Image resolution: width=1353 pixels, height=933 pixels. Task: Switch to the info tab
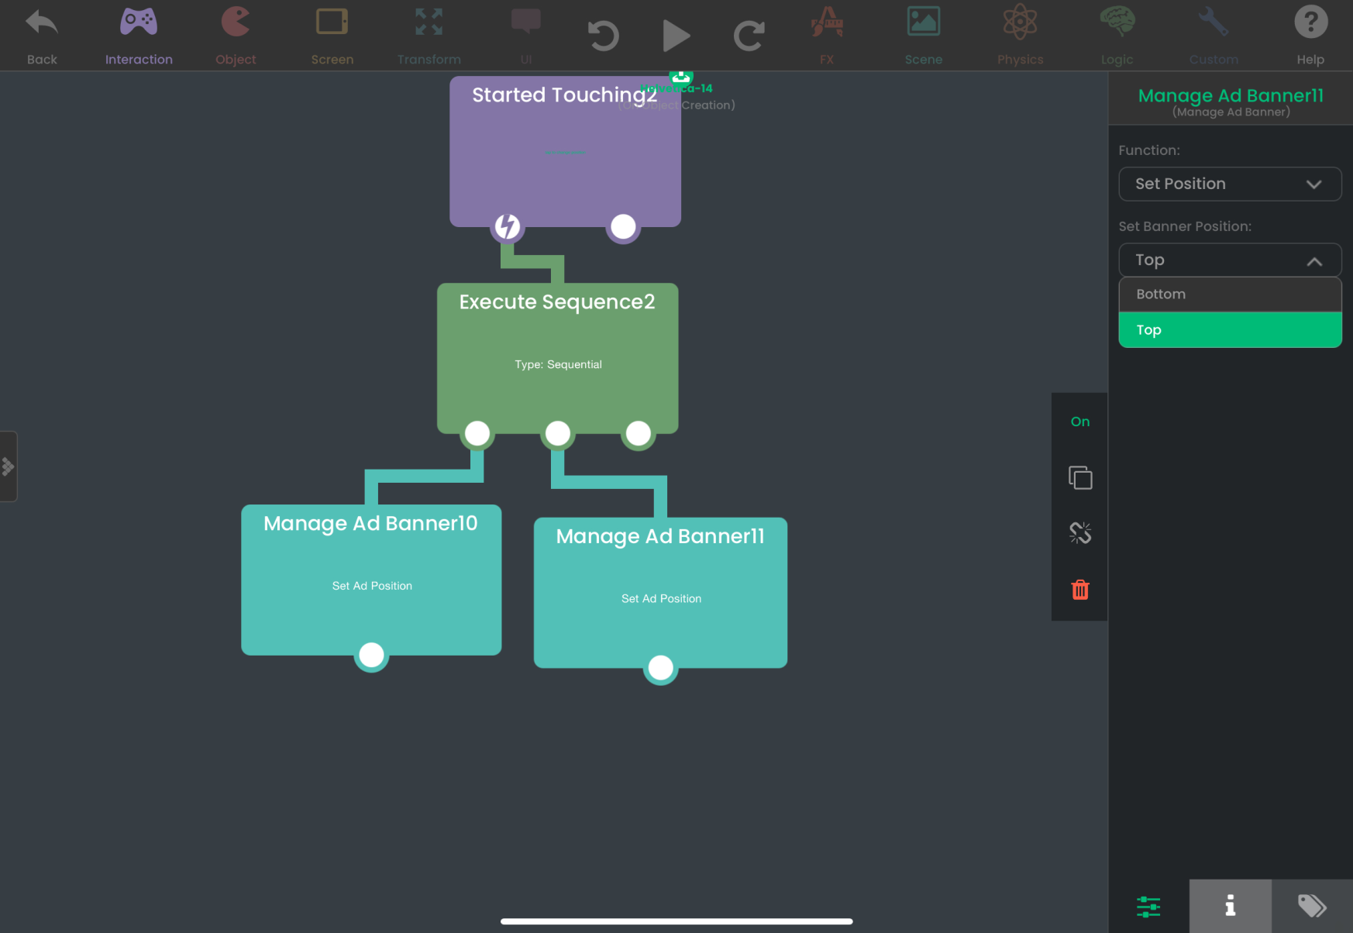(1230, 906)
